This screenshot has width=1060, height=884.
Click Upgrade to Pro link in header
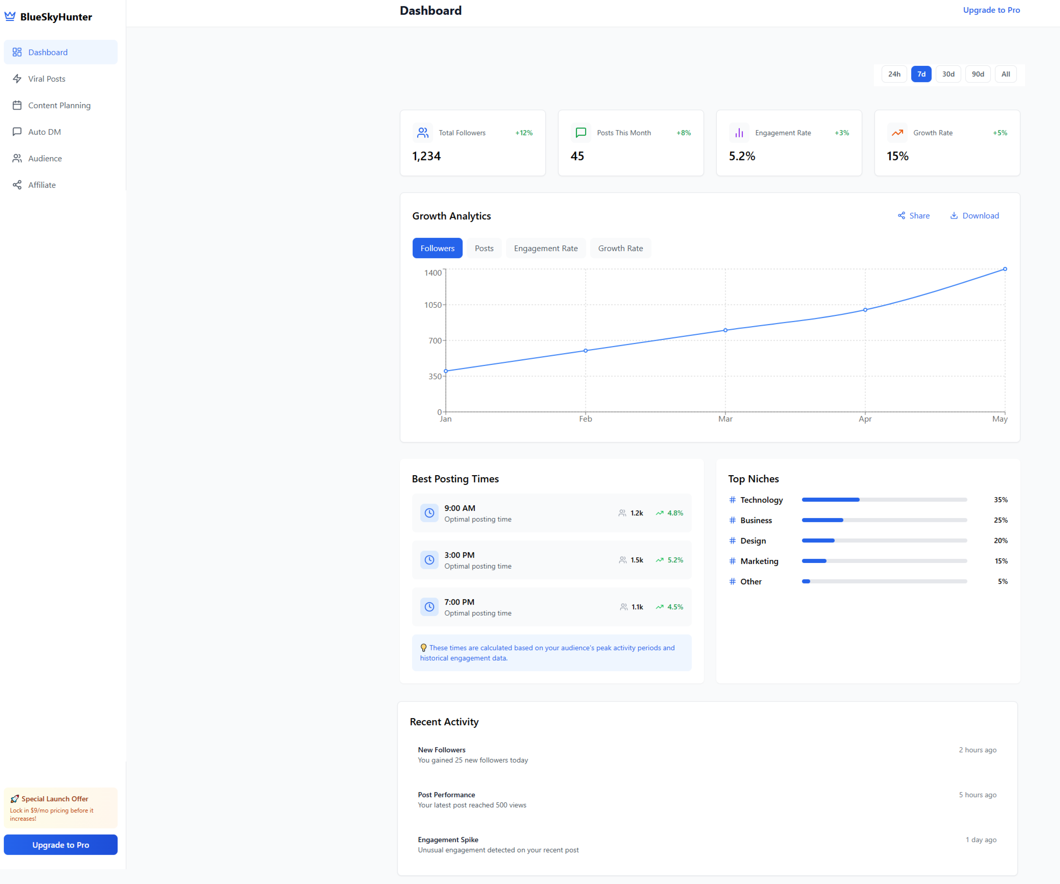coord(991,10)
